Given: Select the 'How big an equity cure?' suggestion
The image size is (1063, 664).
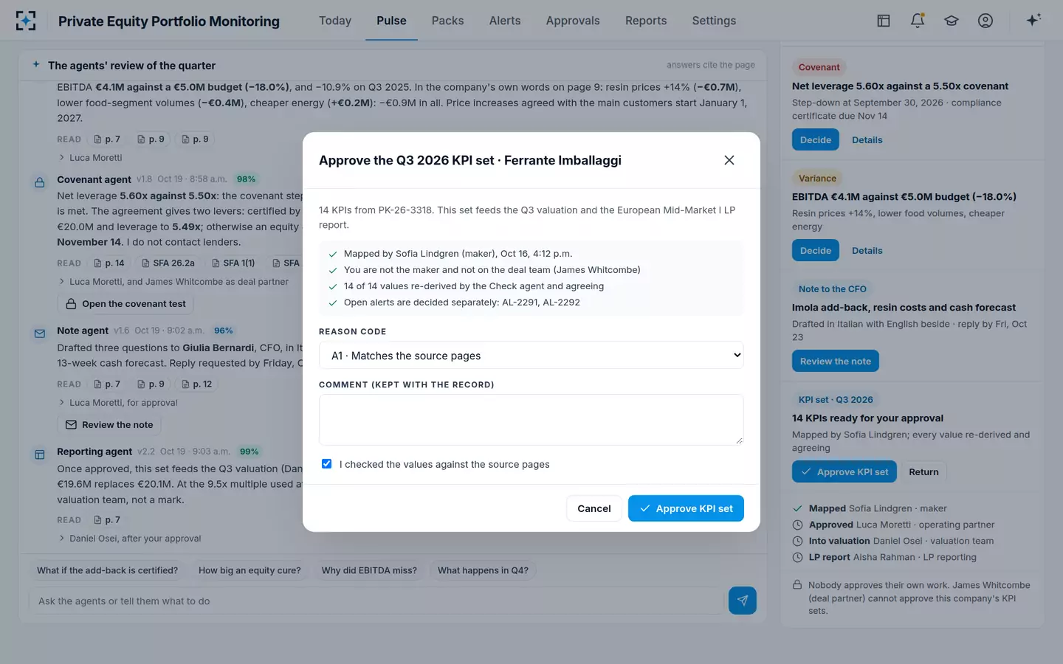Looking at the screenshot, I should tap(250, 570).
